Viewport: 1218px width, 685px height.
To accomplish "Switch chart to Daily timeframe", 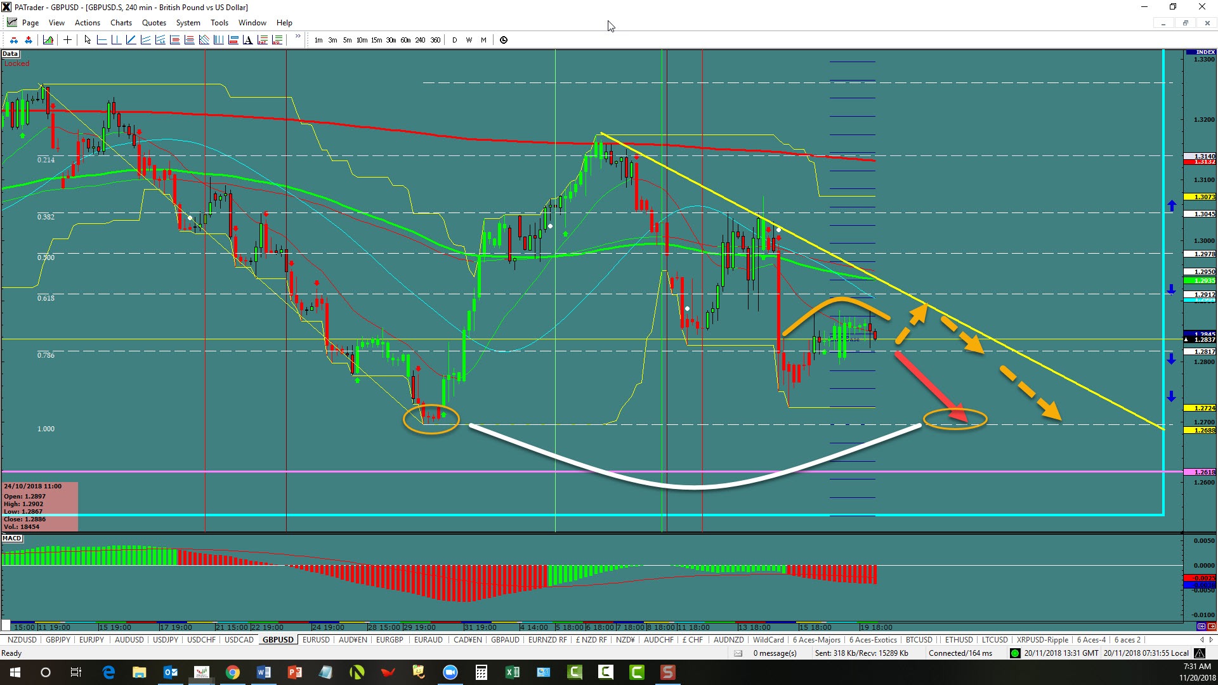I will click(x=454, y=40).
